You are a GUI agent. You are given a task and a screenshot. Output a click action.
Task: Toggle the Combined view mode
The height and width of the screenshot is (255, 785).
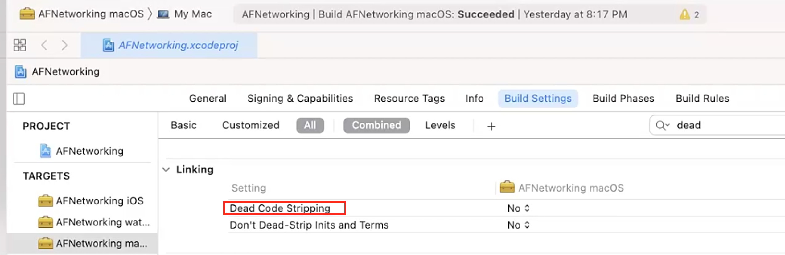point(376,125)
